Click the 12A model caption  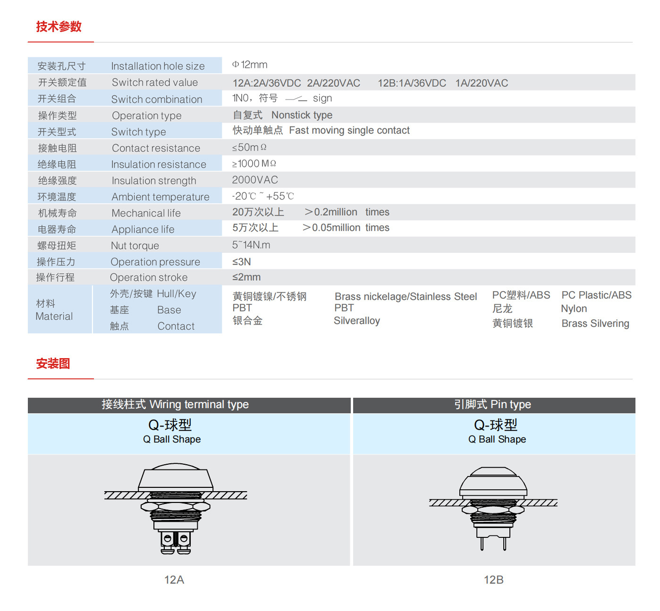tap(174, 580)
